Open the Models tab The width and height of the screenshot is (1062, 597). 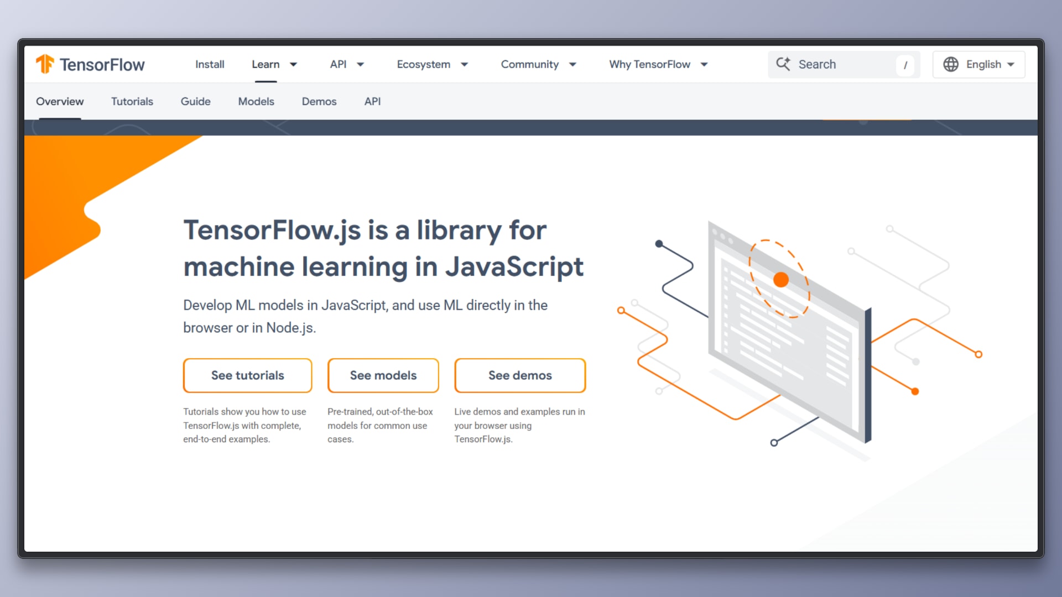[x=256, y=102]
